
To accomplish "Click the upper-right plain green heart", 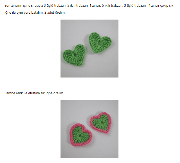I will [x=100, y=43].
